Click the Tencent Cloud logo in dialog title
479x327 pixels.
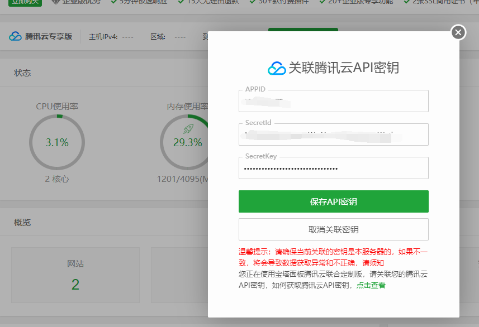click(x=277, y=68)
